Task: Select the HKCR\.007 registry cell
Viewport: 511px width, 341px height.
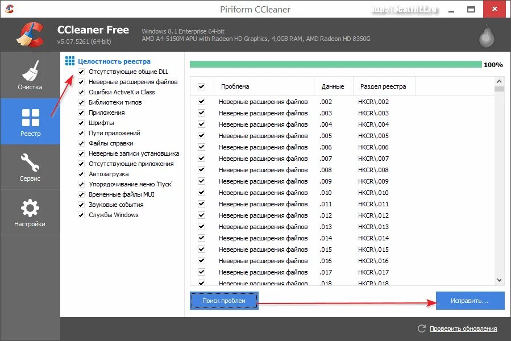Action: pos(373,159)
